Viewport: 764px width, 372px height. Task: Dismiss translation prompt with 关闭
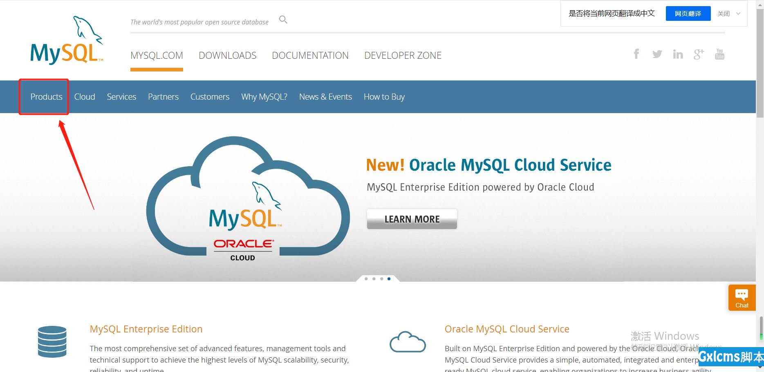[x=724, y=13]
